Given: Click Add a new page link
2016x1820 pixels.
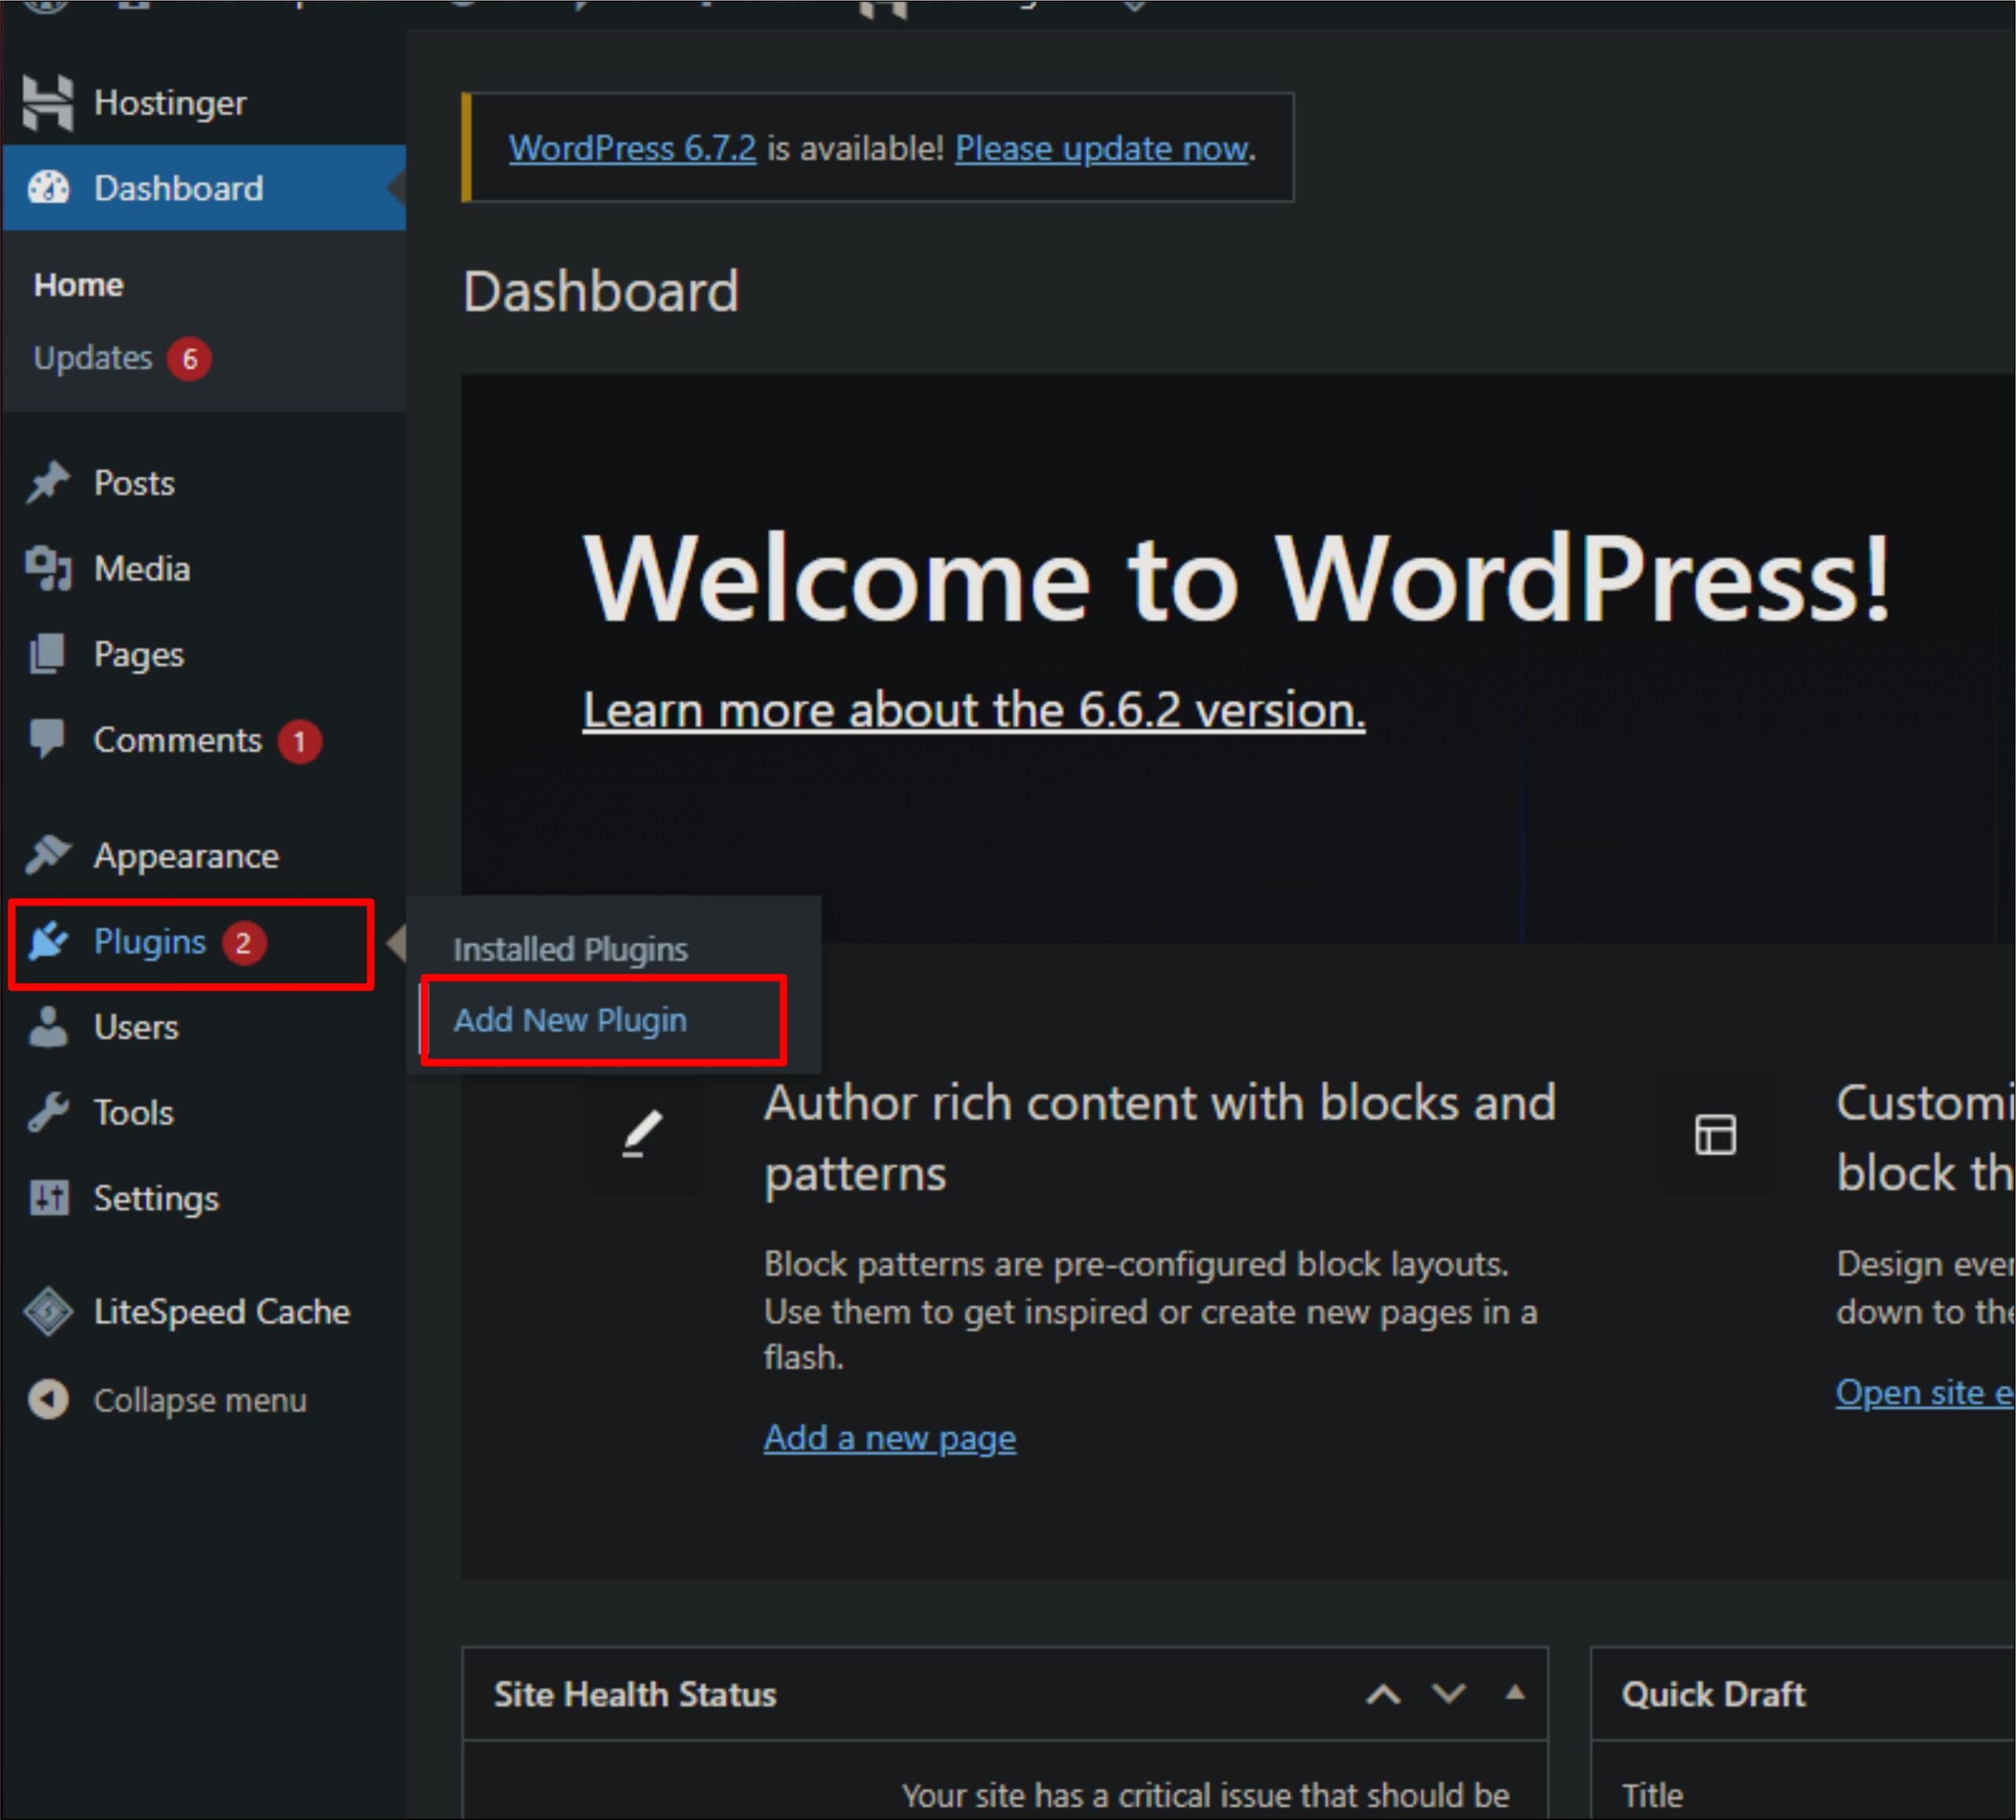Looking at the screenshot, I should point(890,1438).
